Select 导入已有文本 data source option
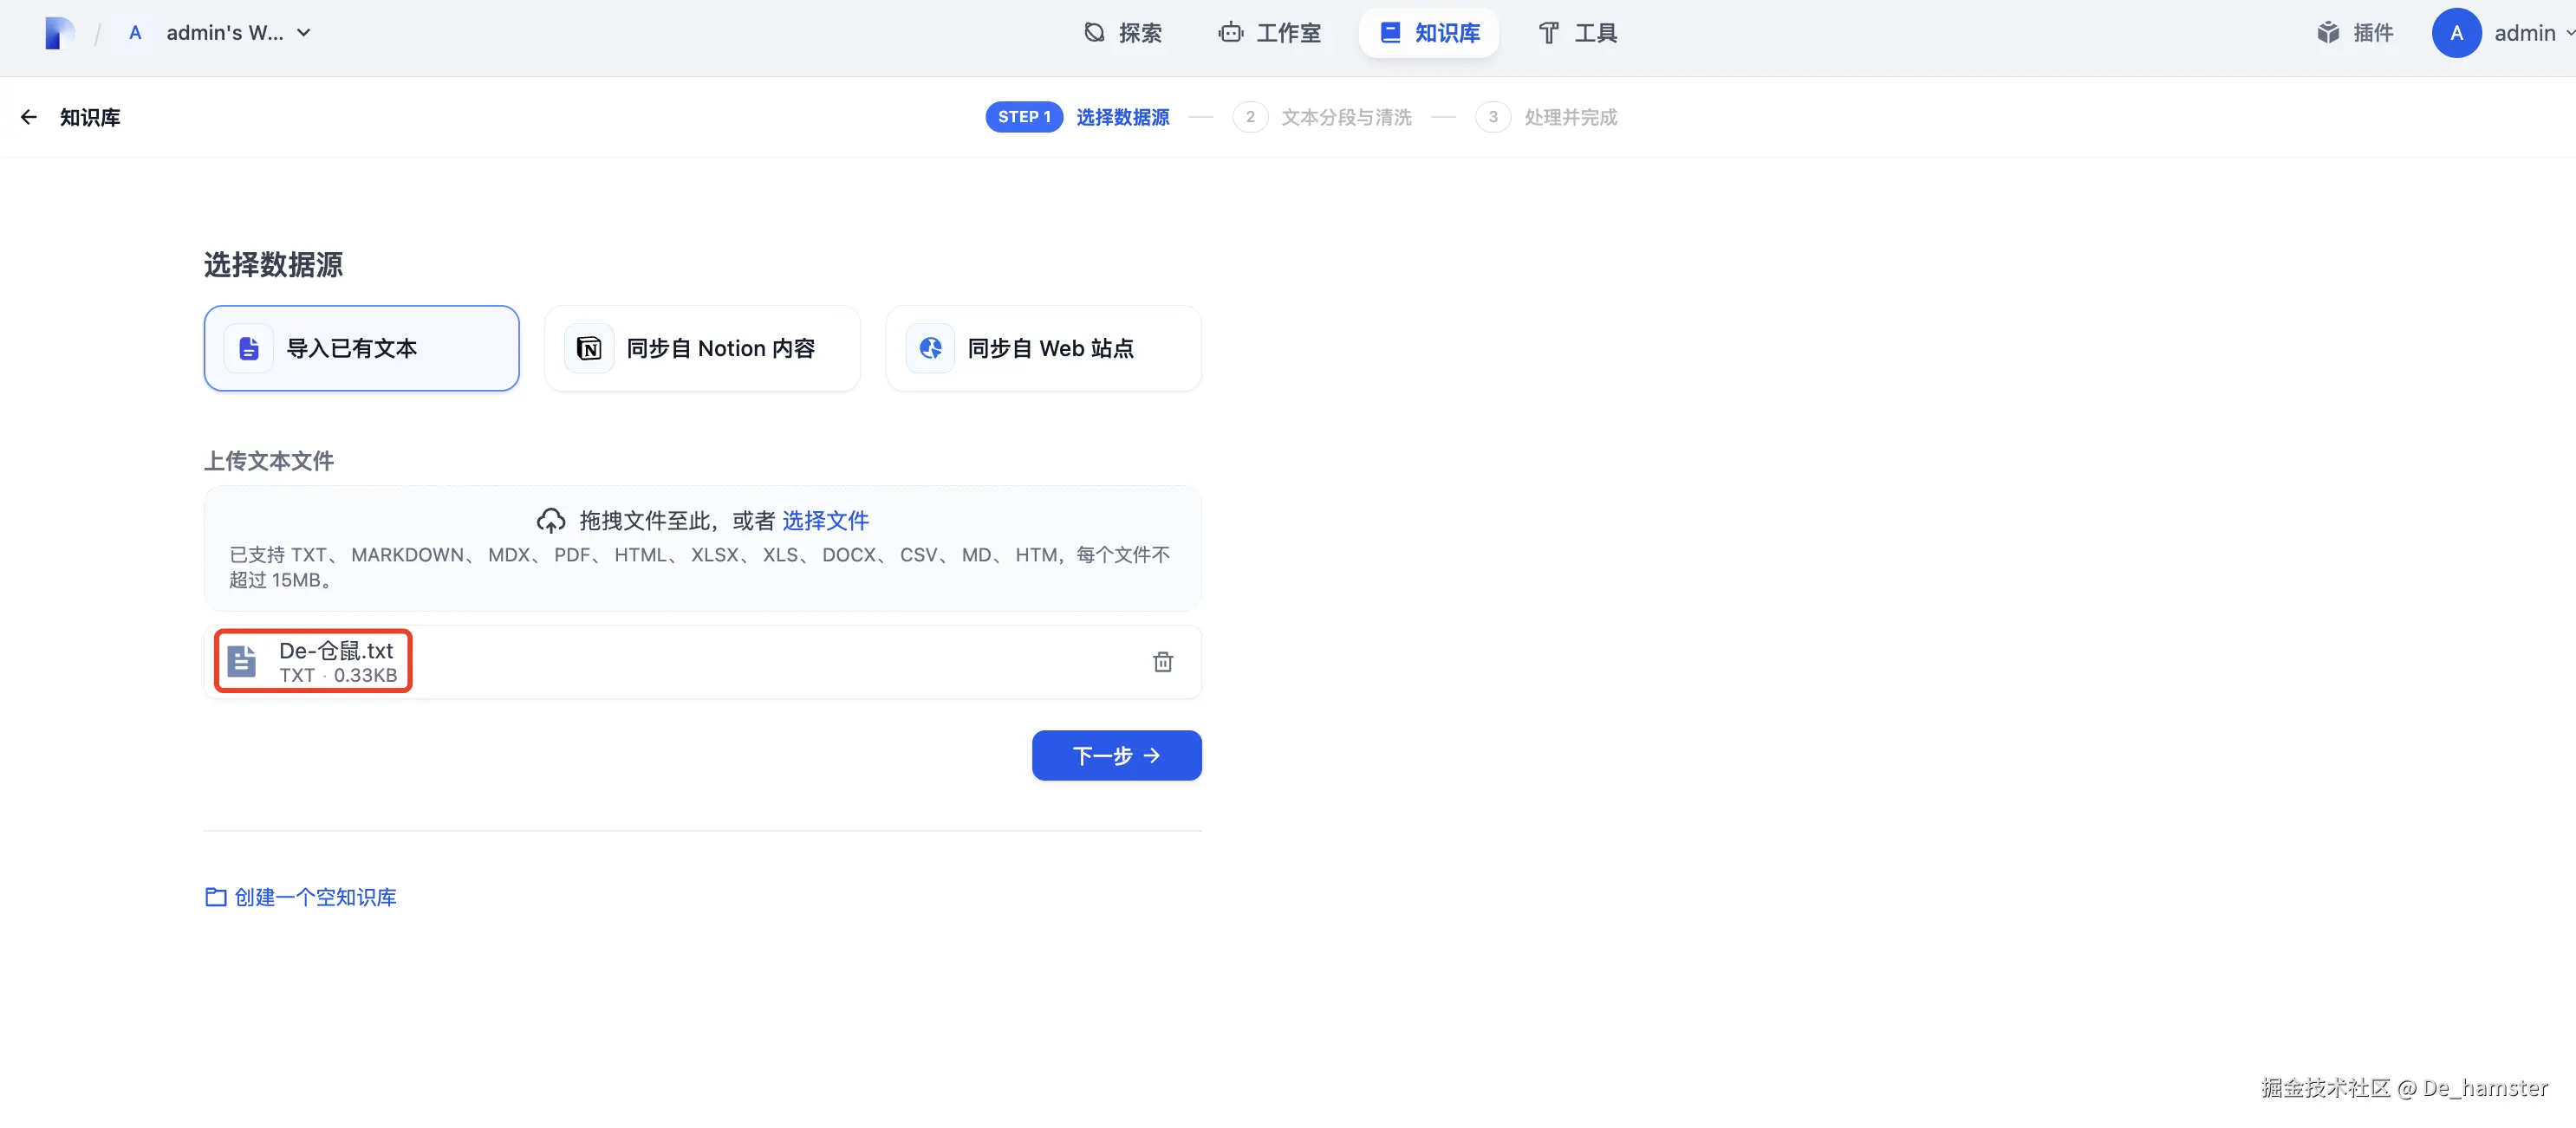 361,348
